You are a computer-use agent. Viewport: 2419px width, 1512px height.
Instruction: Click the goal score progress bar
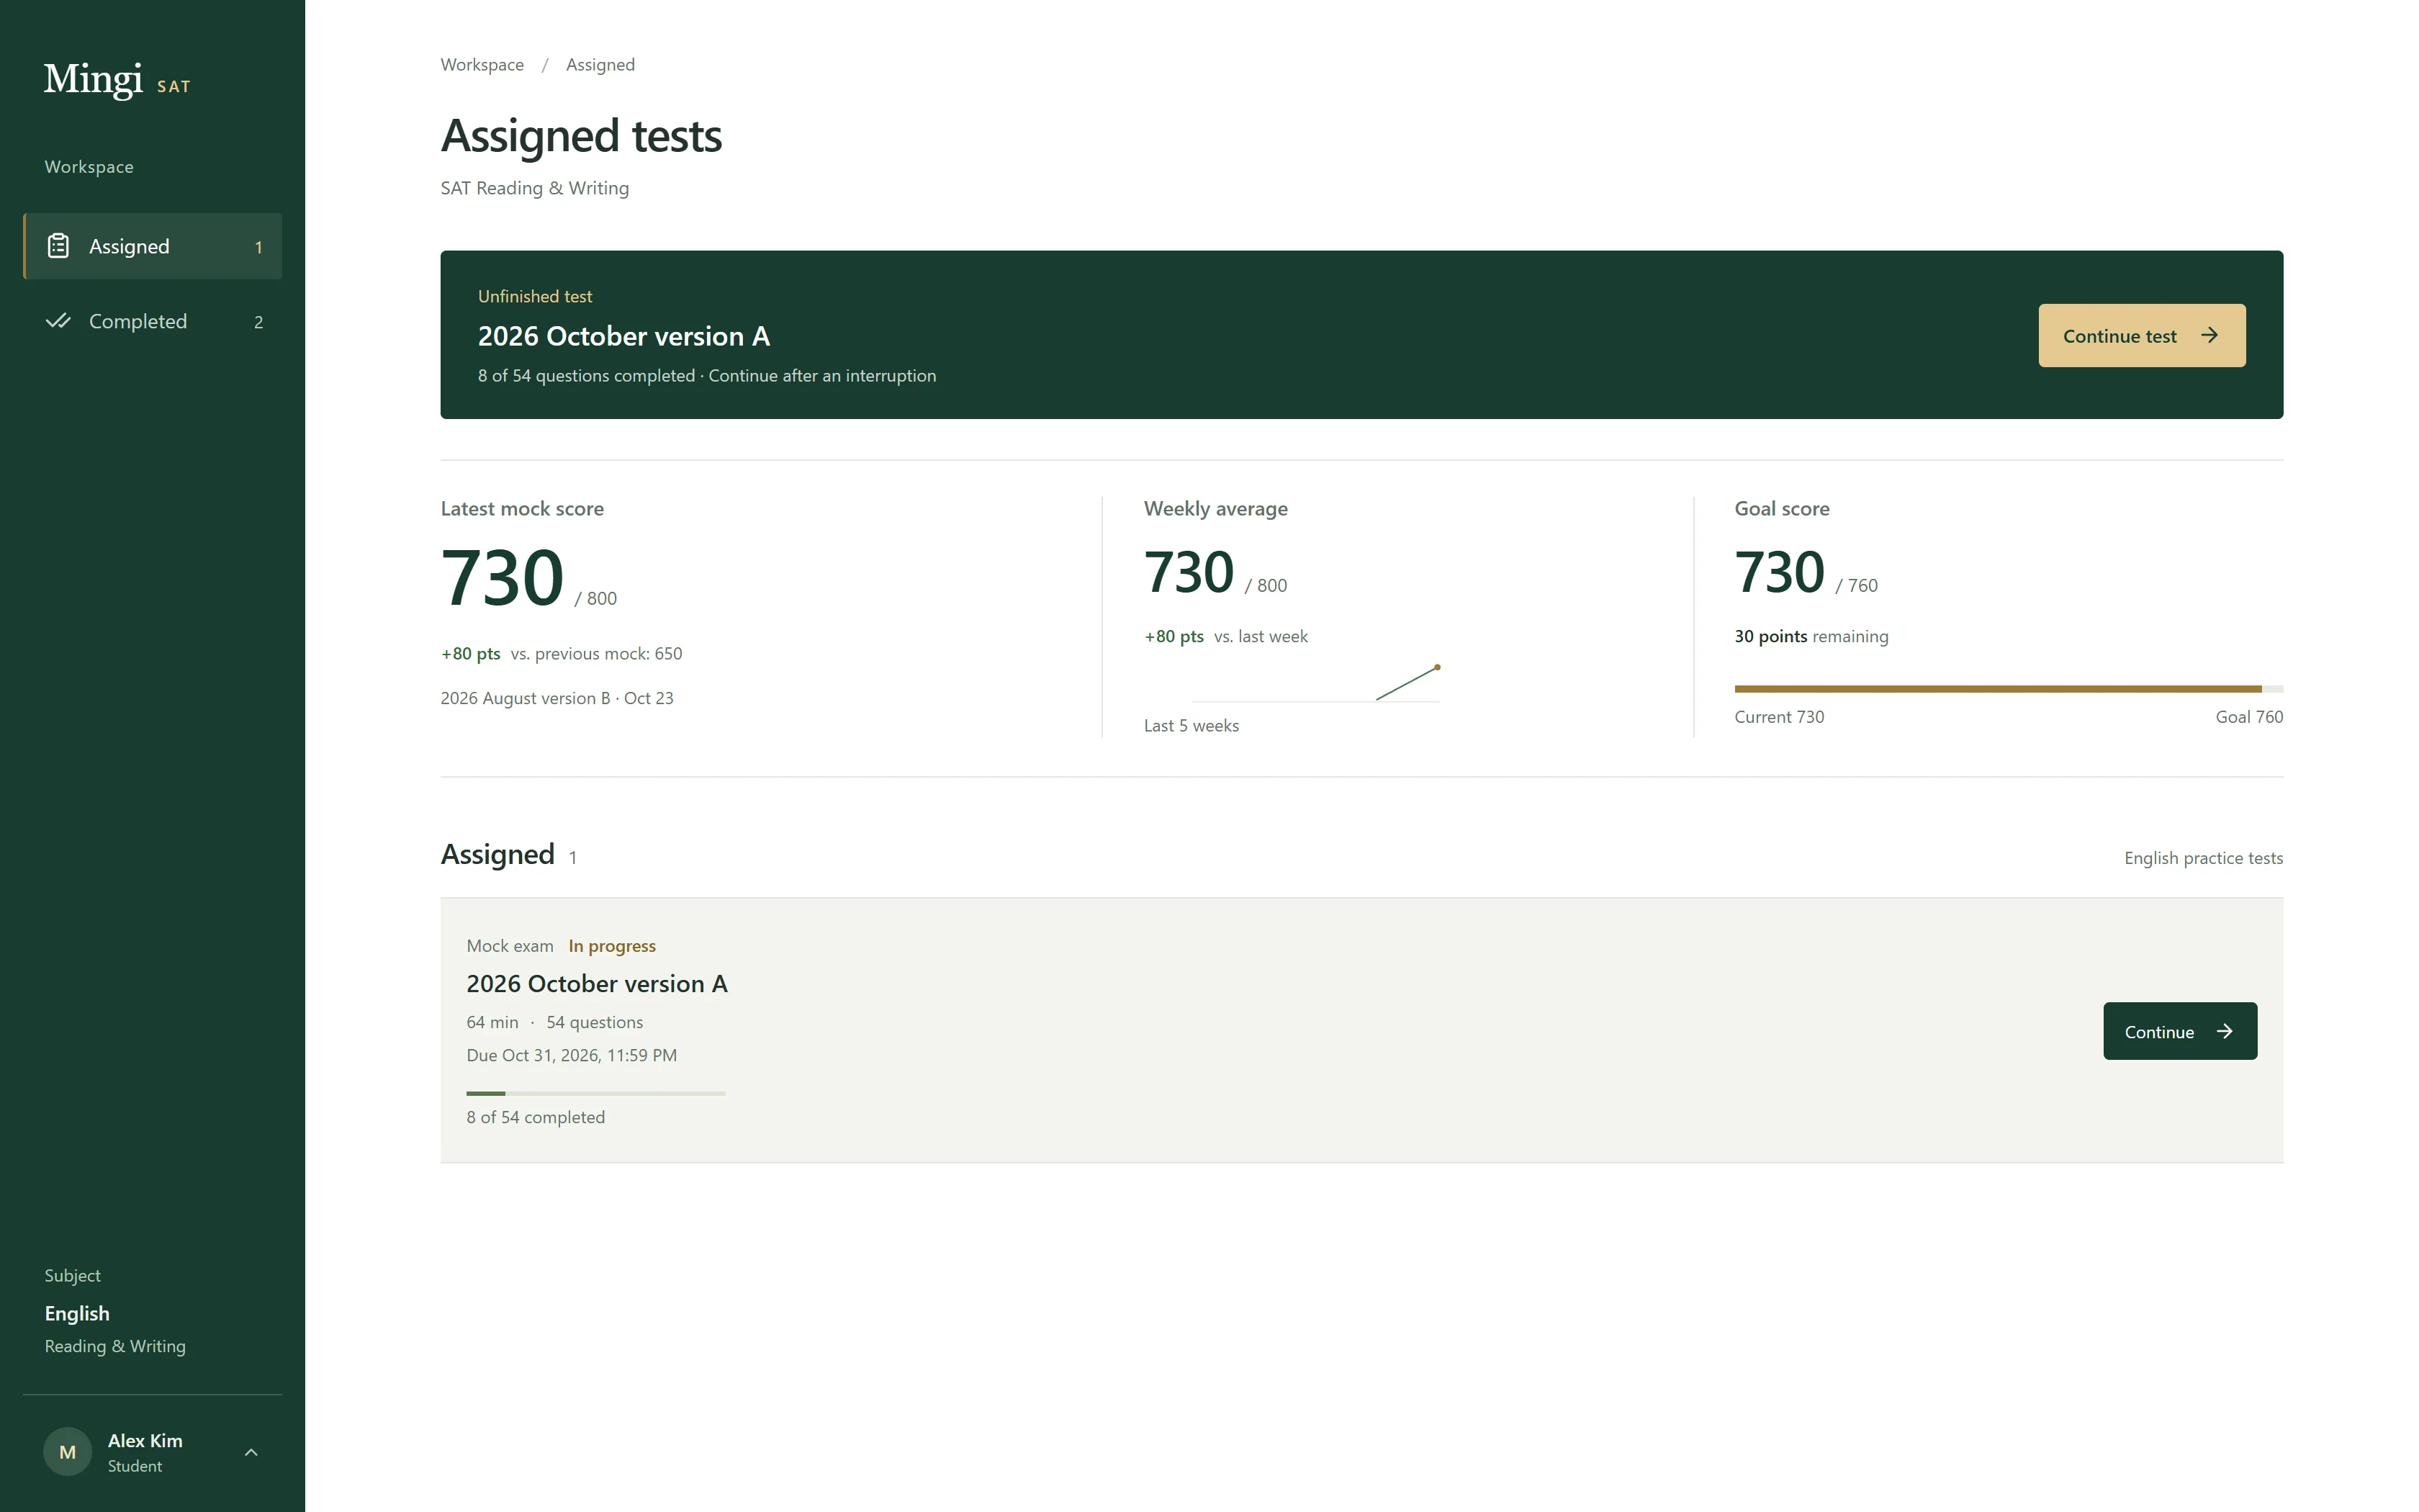coord(2008,689)
